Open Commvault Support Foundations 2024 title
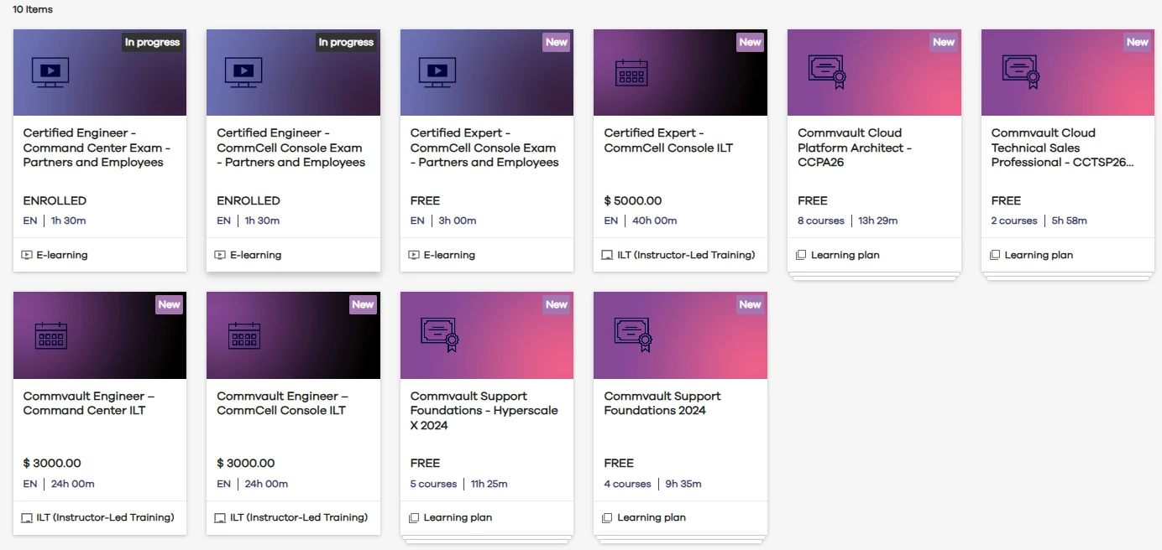This screenshot has height=550, width=1162. (x=662, y=403)
